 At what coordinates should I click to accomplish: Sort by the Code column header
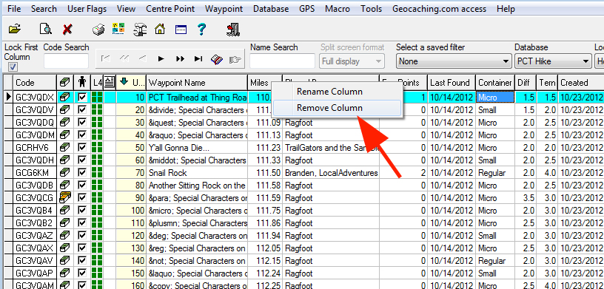pyautogui.click(x=35, y=82)
